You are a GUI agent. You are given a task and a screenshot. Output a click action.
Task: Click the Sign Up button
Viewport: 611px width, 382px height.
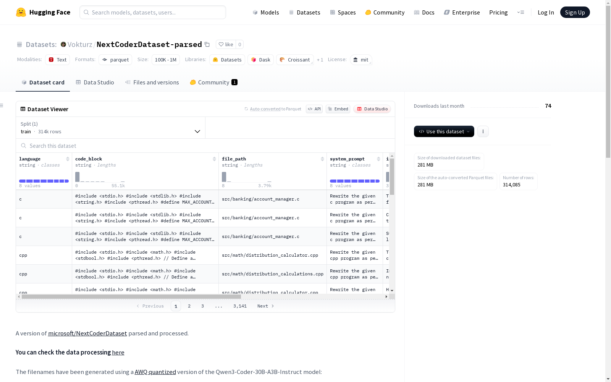575,12
